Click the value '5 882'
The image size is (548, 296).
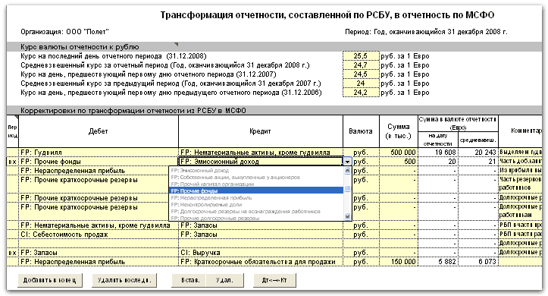pyautogui.click(x=438, y=262)
